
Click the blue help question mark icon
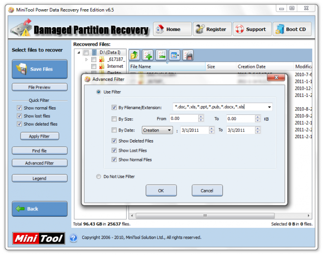coord(73,238)
